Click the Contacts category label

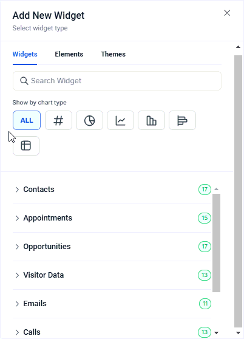tap(39, 190)
